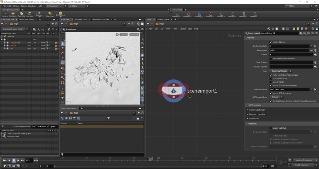Click the sceneimport1 node icon
Screen dimensions: 319x169
(x=174, y=91)
